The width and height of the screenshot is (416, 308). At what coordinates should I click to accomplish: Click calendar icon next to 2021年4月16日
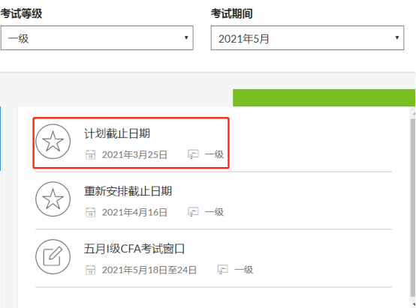90,212
